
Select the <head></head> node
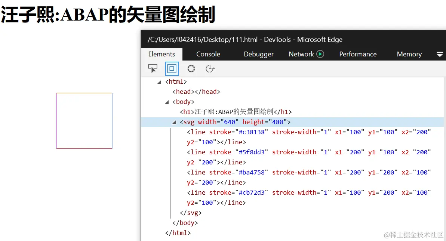pos(196,92)
